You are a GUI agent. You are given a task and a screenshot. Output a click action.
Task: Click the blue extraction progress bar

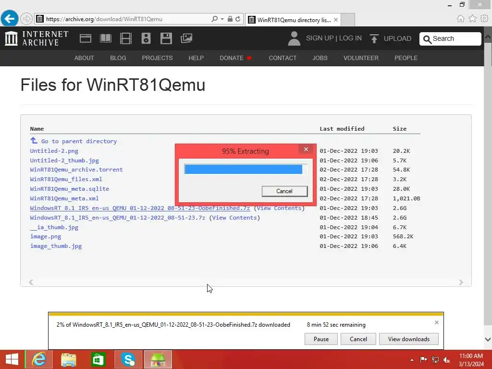(x=243, y=169)
